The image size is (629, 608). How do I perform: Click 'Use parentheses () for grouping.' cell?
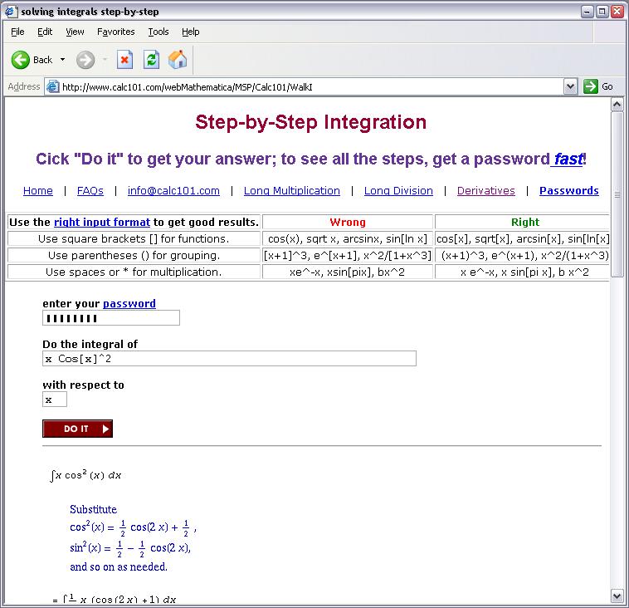[x=134, y=255]
